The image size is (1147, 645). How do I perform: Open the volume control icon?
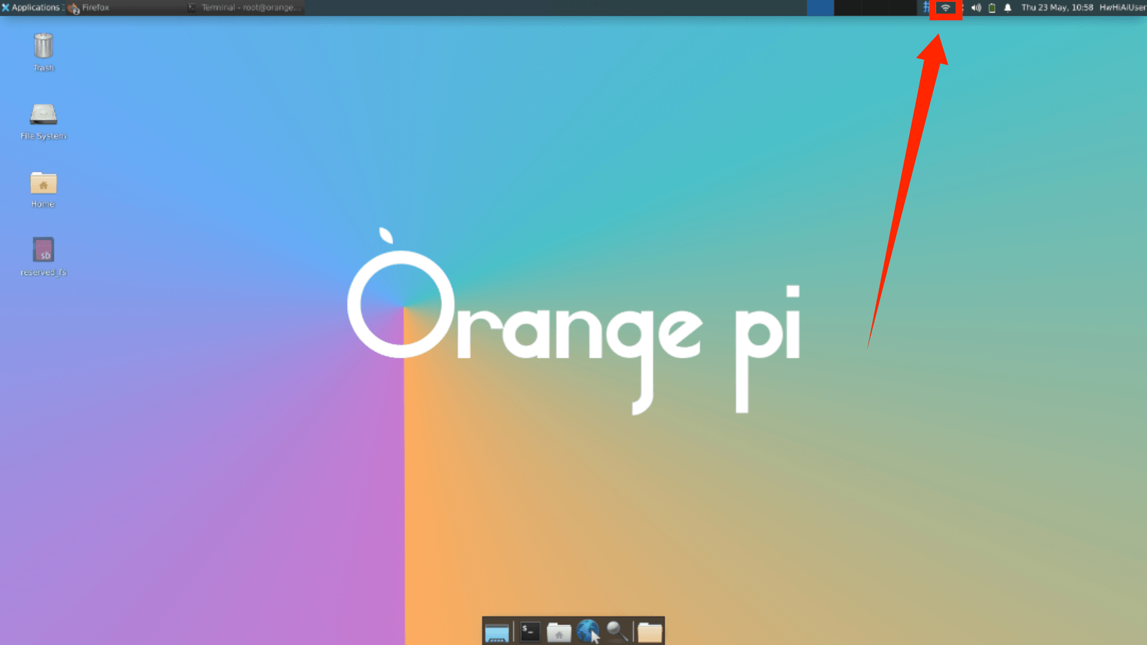[x=976, y=8]
